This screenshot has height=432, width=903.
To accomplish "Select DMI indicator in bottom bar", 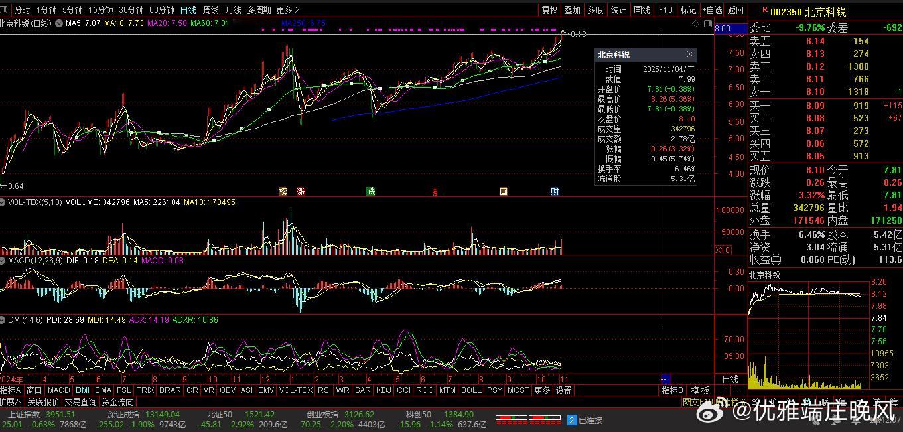I will coord(82,390).
